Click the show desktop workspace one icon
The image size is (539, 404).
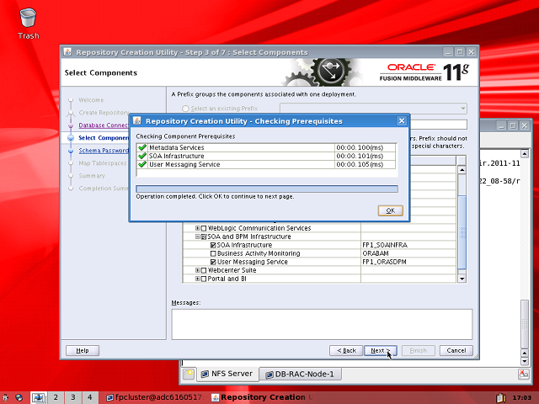(39, 397)
